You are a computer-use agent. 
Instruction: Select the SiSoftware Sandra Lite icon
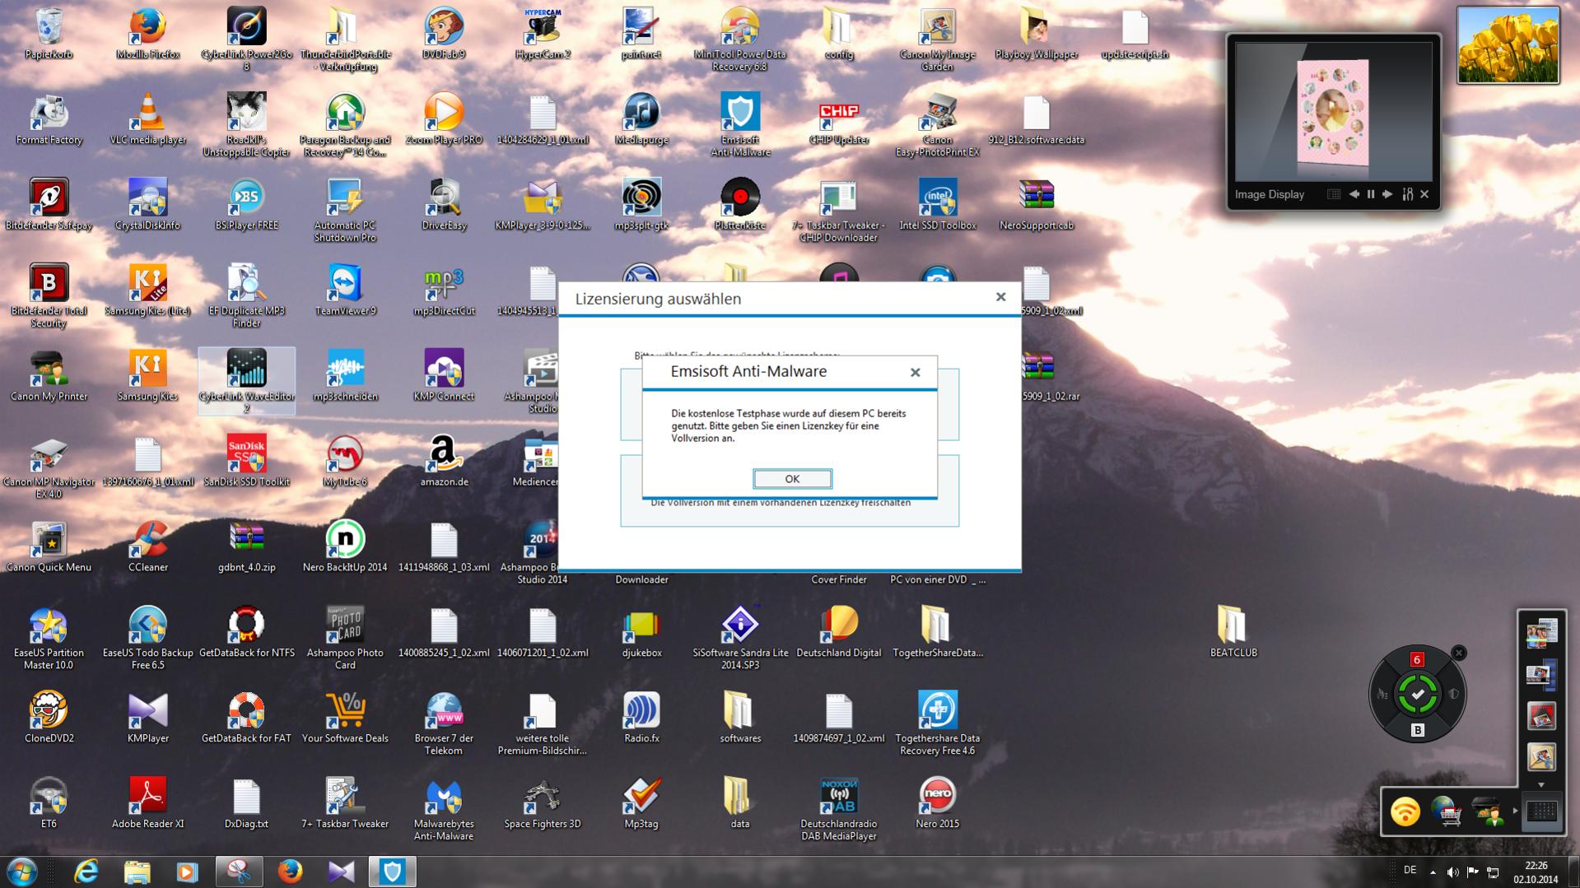tap(740, 639)
